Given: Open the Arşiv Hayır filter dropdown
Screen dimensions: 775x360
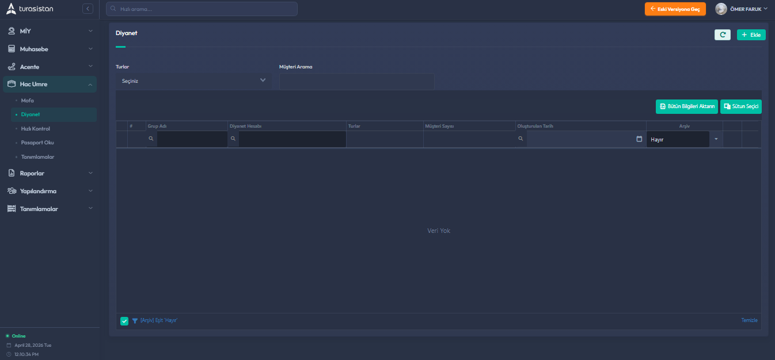Looking at the screenshot, I should [716, 139].
